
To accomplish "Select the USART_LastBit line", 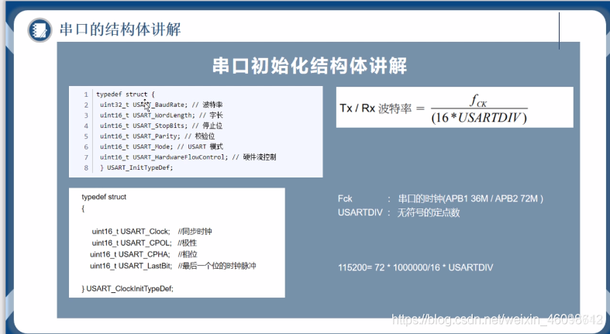I will pyautogui.click(x=173, y=266).
